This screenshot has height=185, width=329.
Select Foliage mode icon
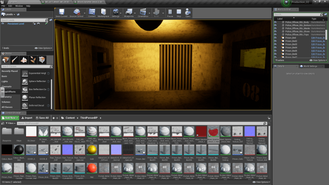click(33, 60)
